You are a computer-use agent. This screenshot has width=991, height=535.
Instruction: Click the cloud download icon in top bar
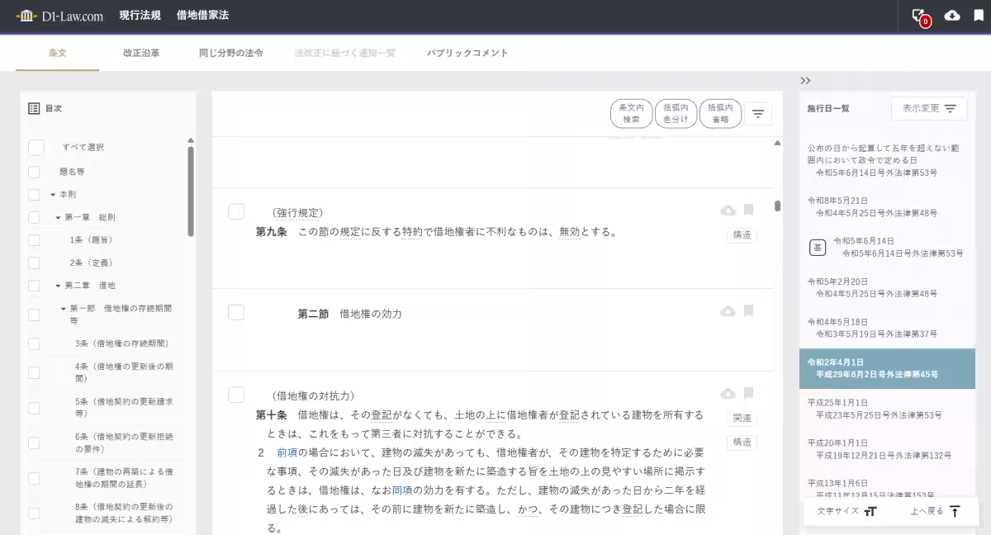coord(951,15)
